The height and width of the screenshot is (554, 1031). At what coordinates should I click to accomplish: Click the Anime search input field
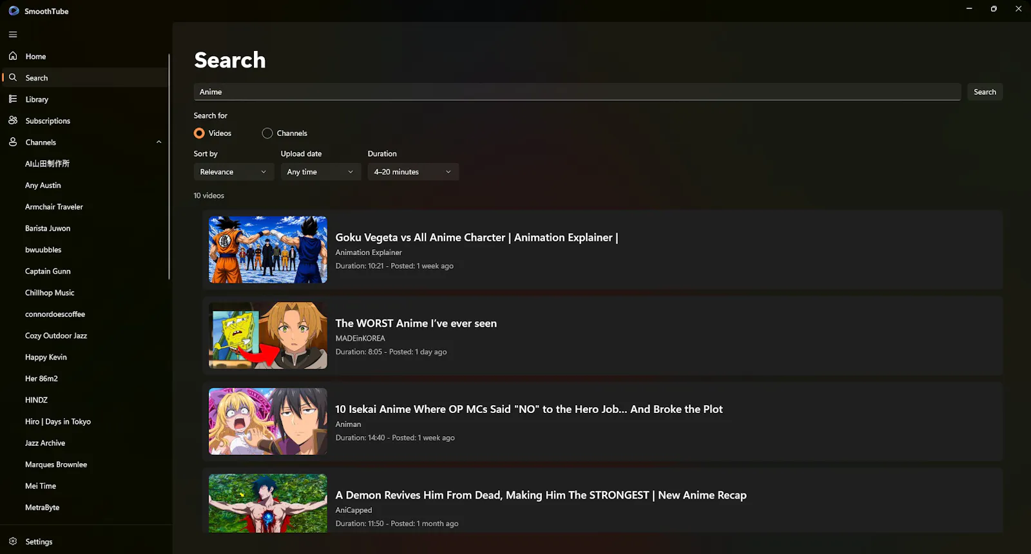tap(577, 91)
